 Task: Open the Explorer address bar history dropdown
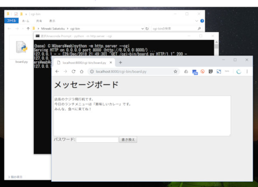pyautogui.click(x=143, y=29)
